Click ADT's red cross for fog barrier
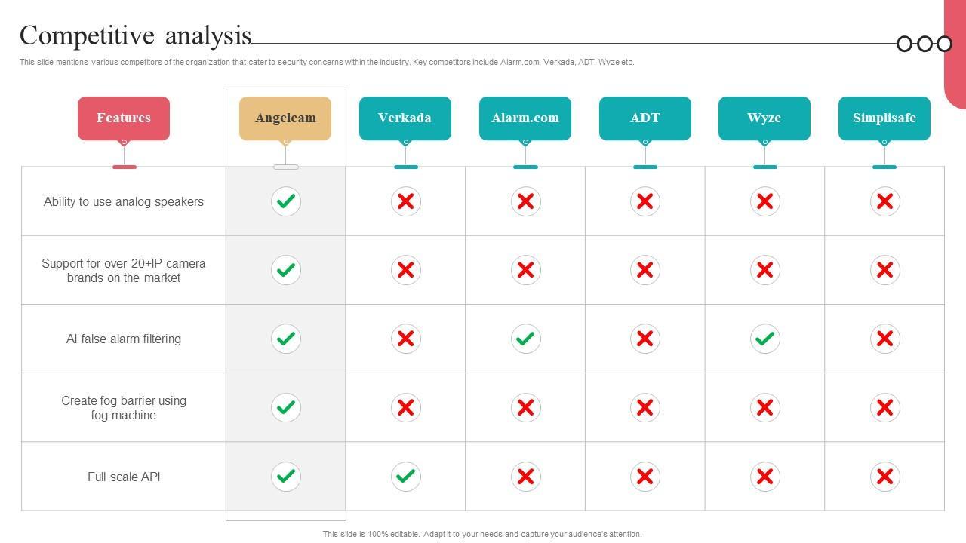966x543 pixels. 645,407
